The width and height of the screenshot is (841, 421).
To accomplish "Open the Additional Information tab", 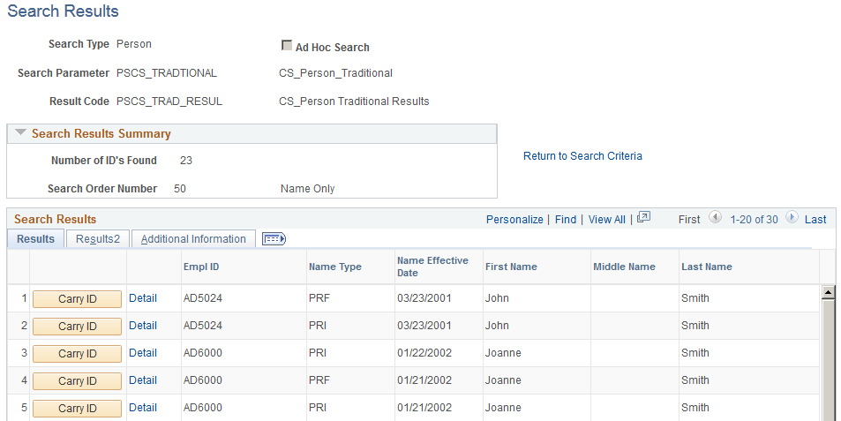I will [x=193, y=239].
